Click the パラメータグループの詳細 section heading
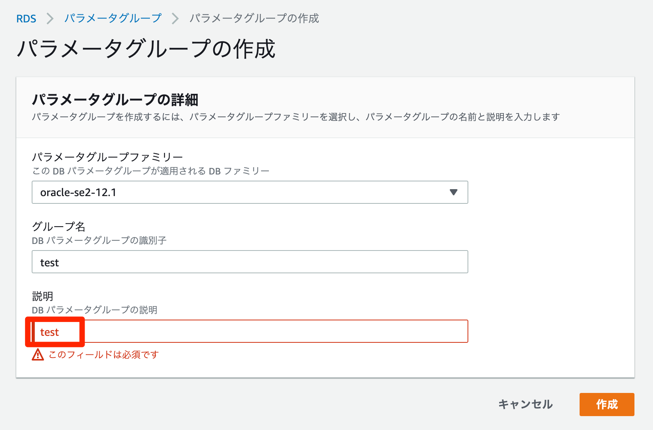The image size is (653, 430). pos(115,100)
